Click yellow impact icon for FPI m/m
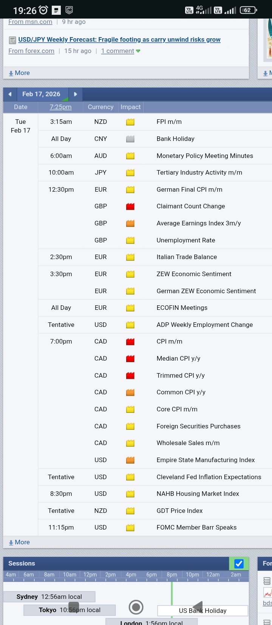The height and width of the screenshot is (625, 272). (130, 122)
